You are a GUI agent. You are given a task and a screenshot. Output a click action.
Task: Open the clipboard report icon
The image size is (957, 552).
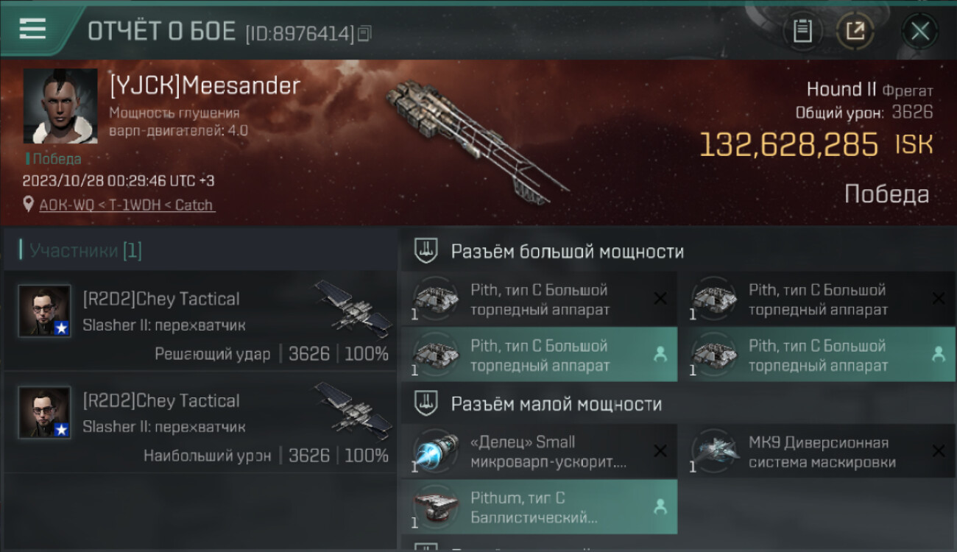802,31
